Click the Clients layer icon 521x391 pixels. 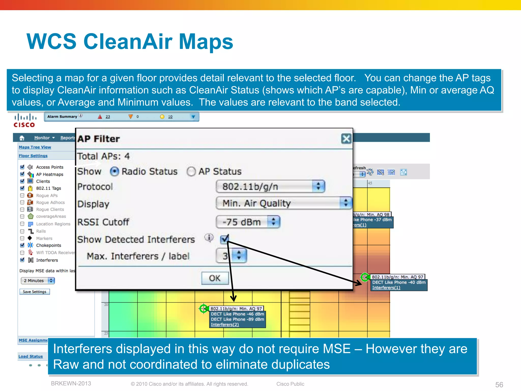[x=30, y=181]
